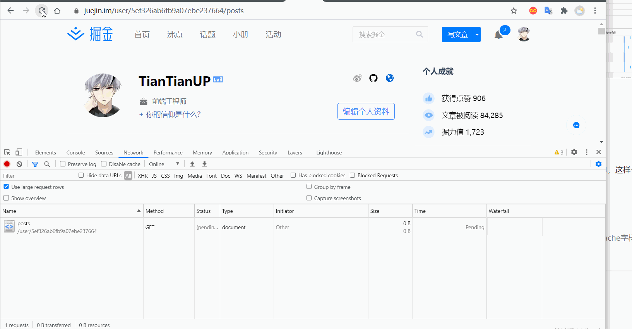Reload the page with refresh button
The width and height of the screenshot is (632, 329).
41,10
